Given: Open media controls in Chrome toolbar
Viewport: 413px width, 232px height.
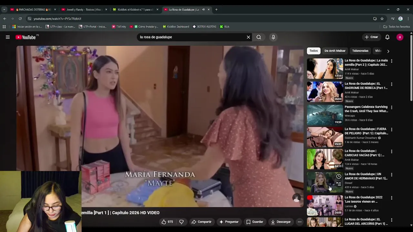Looking at the screenshot, I should [393, 19].
